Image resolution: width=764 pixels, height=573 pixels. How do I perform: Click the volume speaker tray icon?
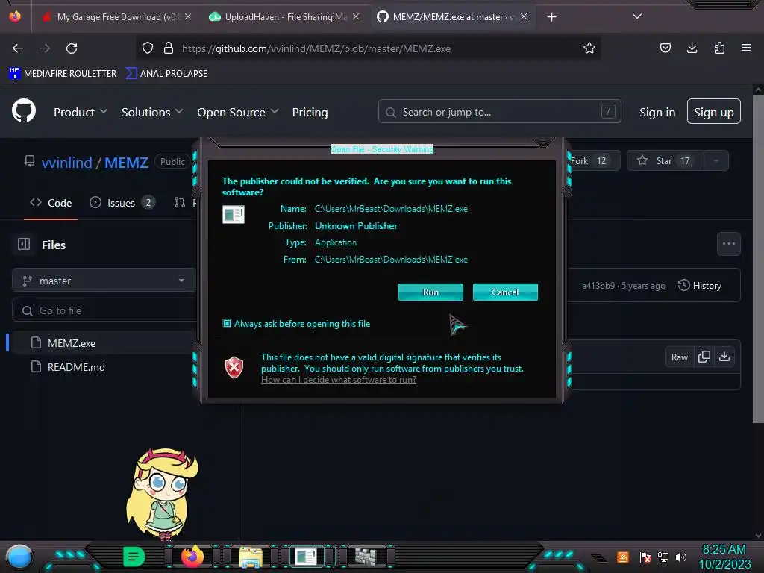pos(681,557)
